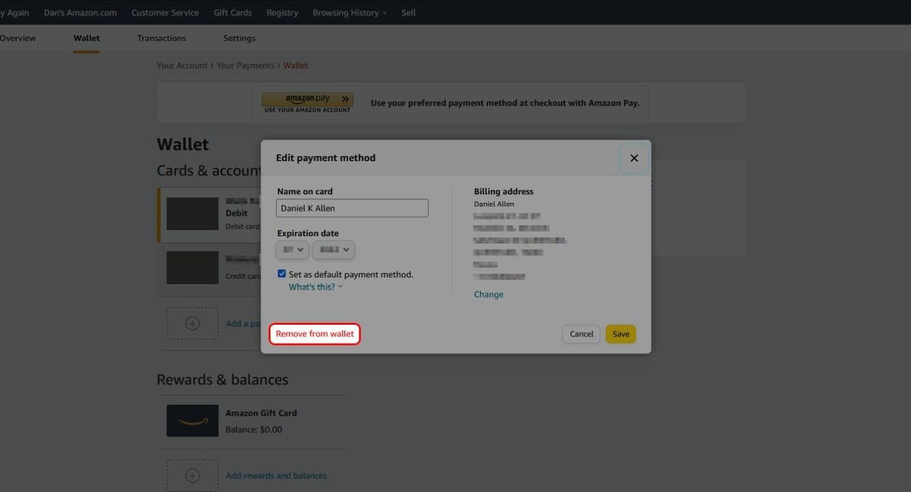Click the Amazon Gift Card icon

pyautogui.click(x=192, y=421)
